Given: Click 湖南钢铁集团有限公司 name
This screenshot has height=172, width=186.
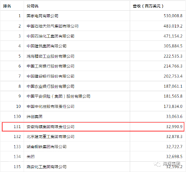Looking at the screenshot, I should 46,147.
